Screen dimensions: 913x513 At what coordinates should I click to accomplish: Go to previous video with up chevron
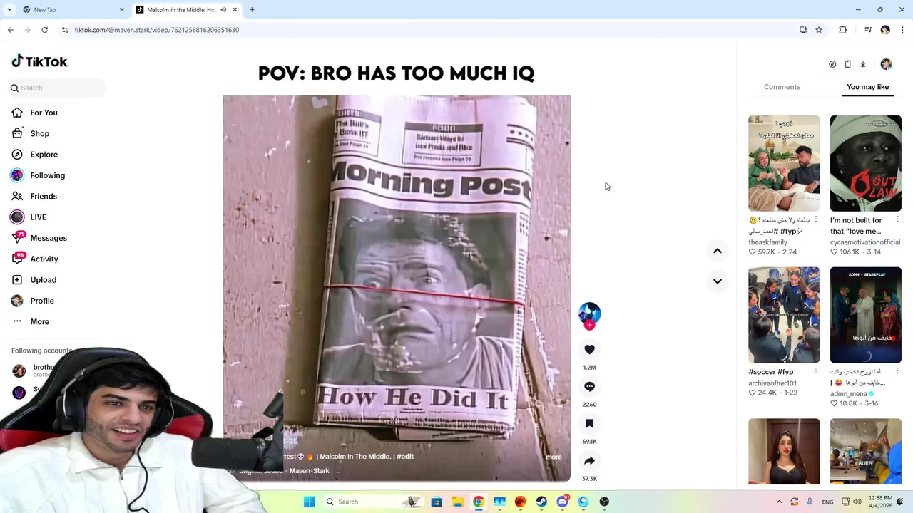coord(718,251)
